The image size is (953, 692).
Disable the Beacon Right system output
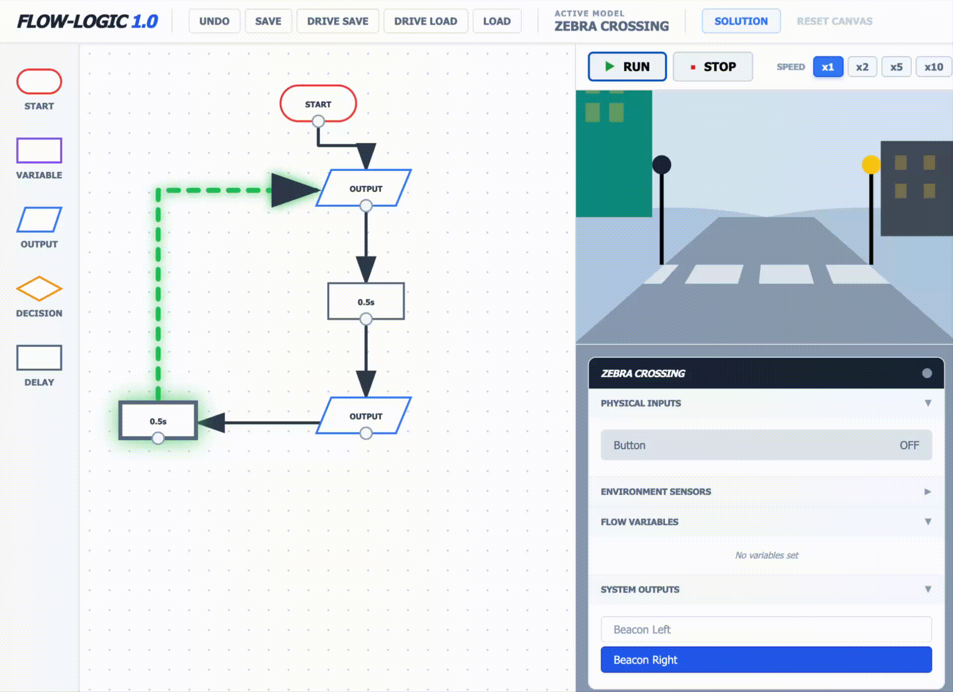point(765,660)
